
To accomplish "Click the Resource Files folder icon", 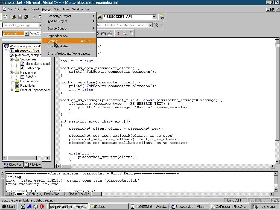I will click(x=17, y=81).
